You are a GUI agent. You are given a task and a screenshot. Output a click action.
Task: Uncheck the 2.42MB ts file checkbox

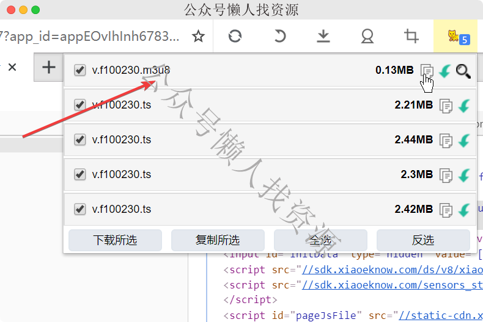[x=79, y=209]
